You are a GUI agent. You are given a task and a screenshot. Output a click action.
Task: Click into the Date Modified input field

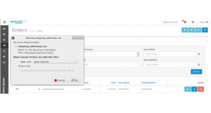pyautogui.click(x=170, y=65)
